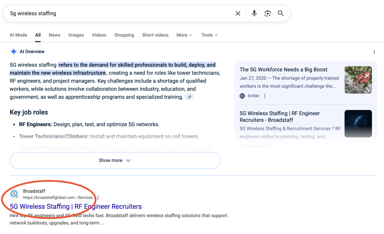Expand the More dropdown

[x=184, y=35]
